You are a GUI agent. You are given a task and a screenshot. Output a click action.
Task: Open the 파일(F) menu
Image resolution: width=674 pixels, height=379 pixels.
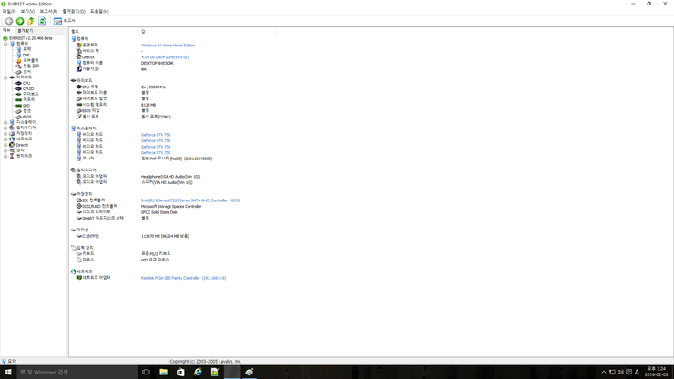pyautogui.click(x=9, y=11)
